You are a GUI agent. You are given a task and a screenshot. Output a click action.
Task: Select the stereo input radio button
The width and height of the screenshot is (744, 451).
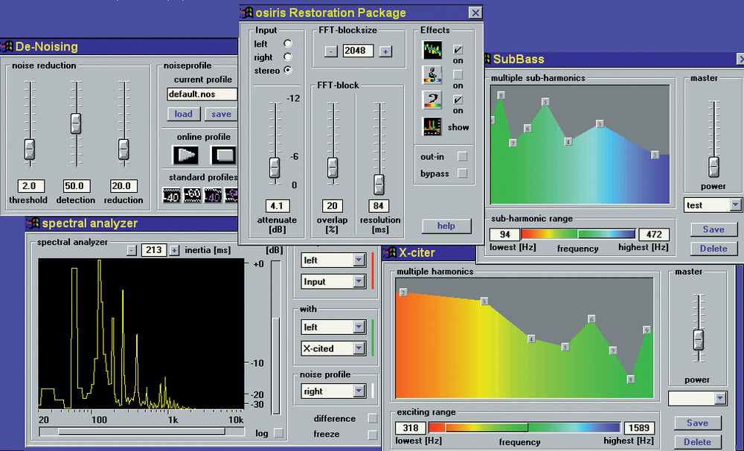pos(288,71)
